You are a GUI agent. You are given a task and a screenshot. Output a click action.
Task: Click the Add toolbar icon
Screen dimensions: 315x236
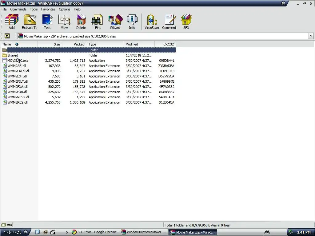click(12, 22)
